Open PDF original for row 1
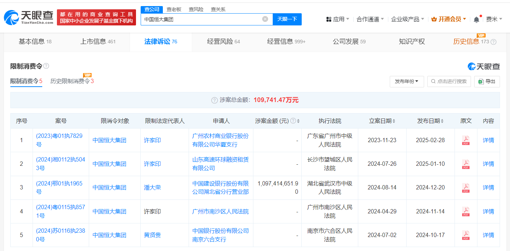 466,140
